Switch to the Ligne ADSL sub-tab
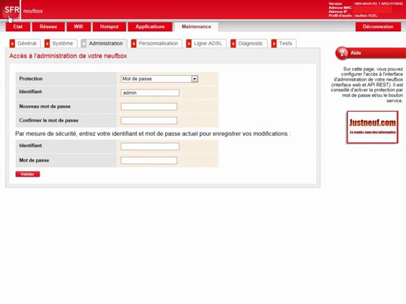The width and height of the screenshot is (406, 304). pos(206,43)
